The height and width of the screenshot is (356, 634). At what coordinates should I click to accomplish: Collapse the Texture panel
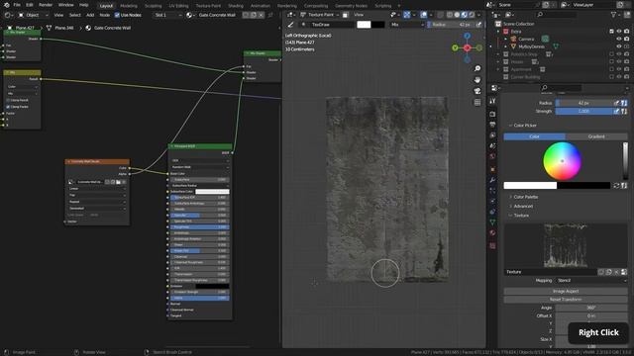point(521,216)
